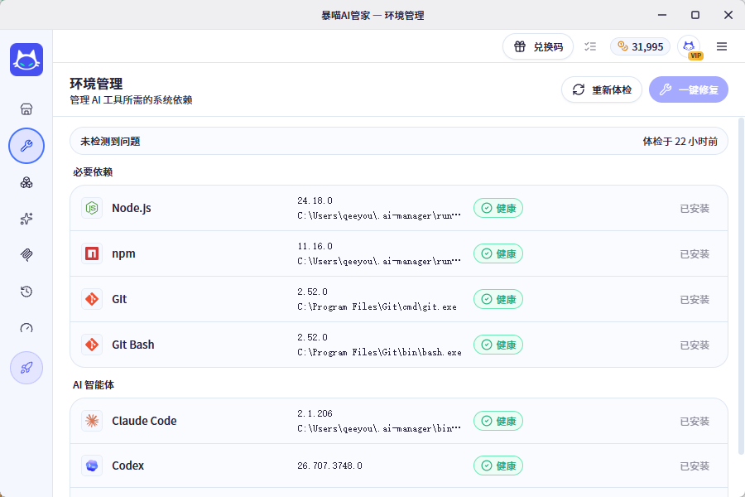Click npm version 11.16.0
Screen dimensions: 745x497
click(x=315, y=246)
